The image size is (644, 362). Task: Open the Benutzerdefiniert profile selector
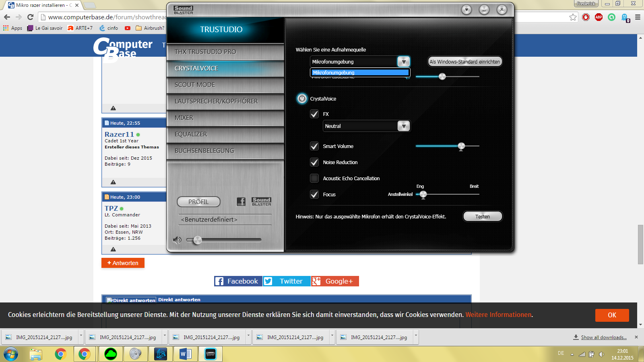(x=225, y=219)
